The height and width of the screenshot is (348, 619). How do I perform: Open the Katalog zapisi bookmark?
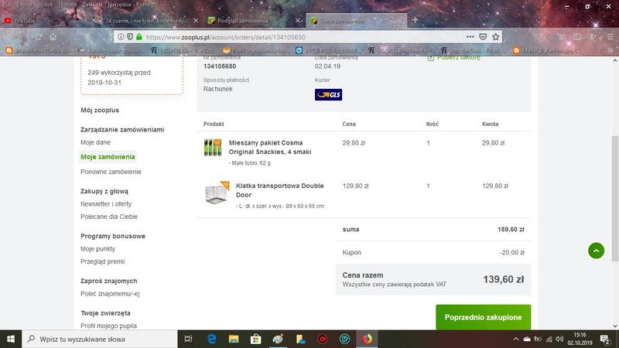[110, 50]
